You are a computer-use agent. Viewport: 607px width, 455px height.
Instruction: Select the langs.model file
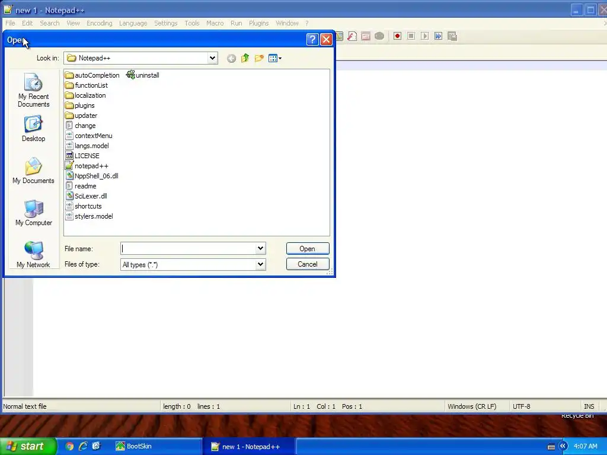(87, 146)
